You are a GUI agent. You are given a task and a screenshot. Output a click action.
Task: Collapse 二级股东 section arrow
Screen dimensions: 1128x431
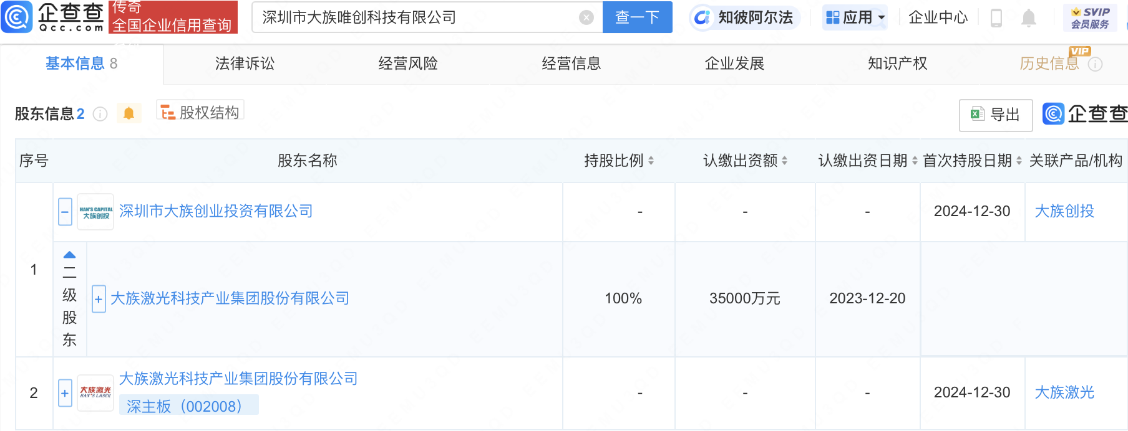tap(69, 255)
